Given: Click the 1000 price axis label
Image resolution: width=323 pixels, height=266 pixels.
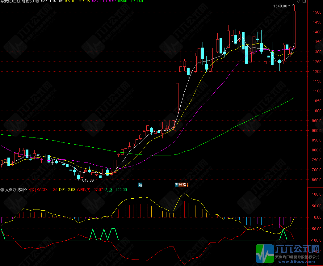Looking at the screenshot, I should point(317,111).
